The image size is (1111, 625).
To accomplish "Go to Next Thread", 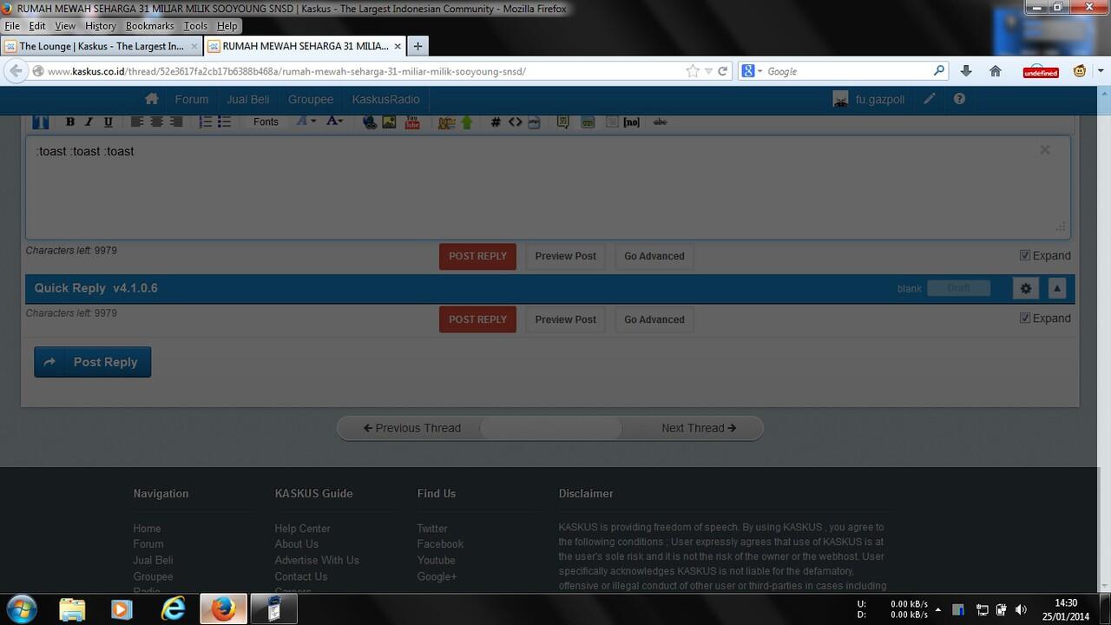I will [x=699, y=428].
